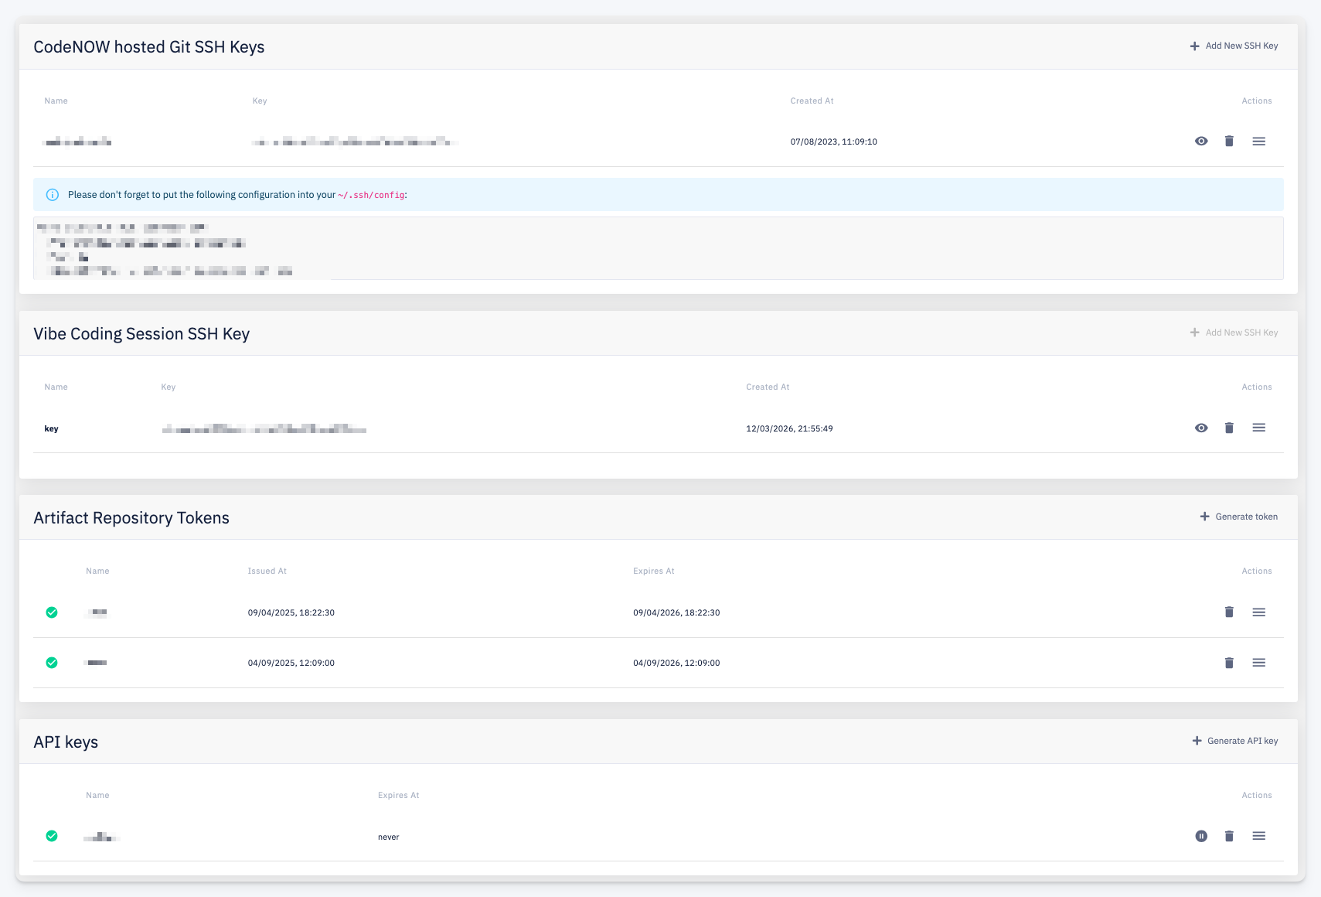
Task: Click the issued date "09/04/2025, 18:22:30"
Action: (x=291, y=612)
